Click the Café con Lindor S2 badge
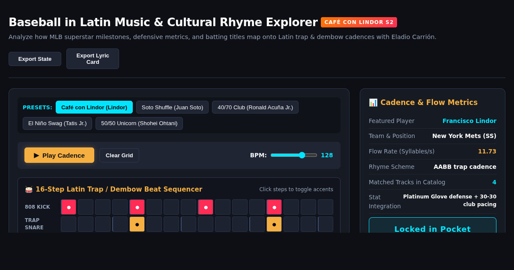The width and height of the screenshot is (514, 270). point(359,22)
